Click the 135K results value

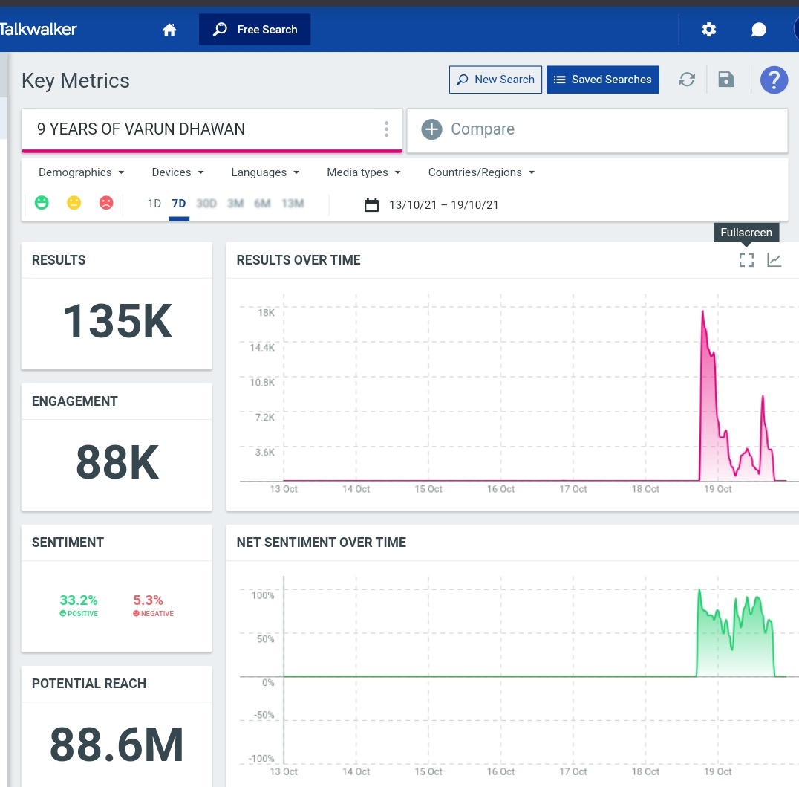point(118,321)
